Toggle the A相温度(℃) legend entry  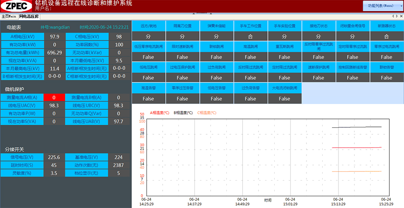click(x=159, y=113)
